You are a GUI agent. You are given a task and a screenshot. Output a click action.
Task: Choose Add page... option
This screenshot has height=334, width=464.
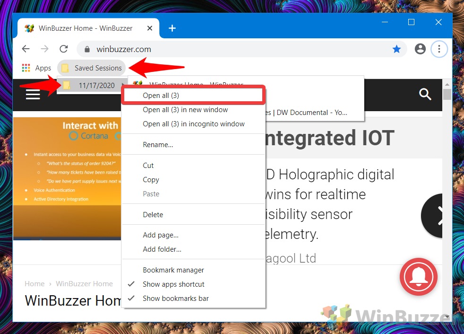[193, 235]
